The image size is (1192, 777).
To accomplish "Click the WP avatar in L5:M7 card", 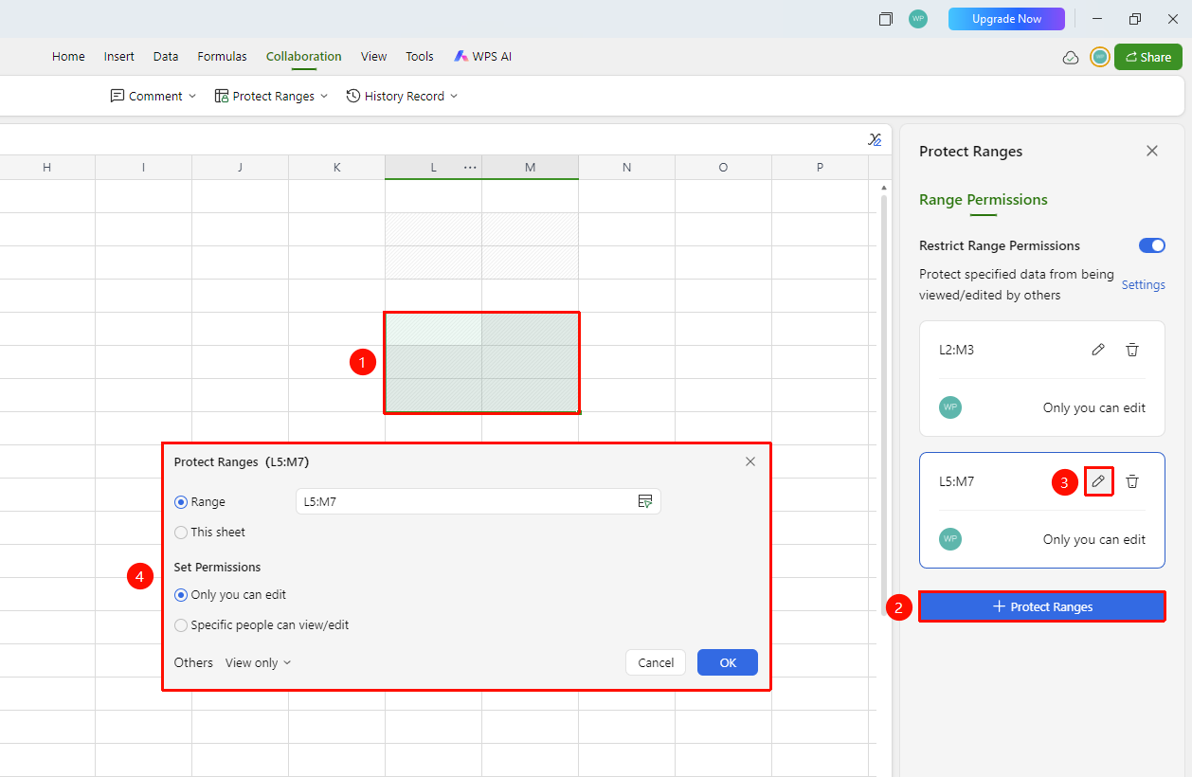I will tap(950, 539).
